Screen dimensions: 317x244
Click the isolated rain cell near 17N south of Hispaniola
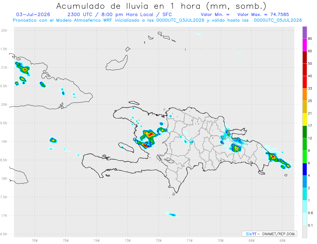172,215
